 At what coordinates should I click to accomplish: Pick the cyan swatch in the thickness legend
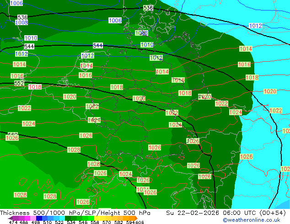point(62,218)
